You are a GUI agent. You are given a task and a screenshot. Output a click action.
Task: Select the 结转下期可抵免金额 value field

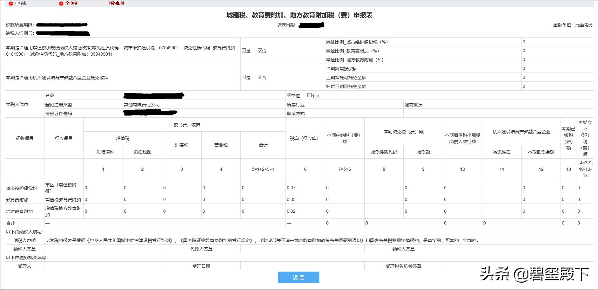click(540, 86)
